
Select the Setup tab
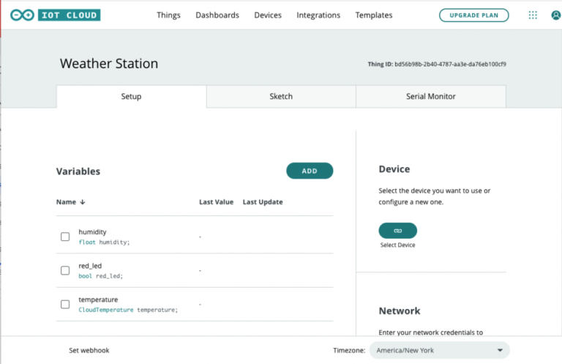131,97
